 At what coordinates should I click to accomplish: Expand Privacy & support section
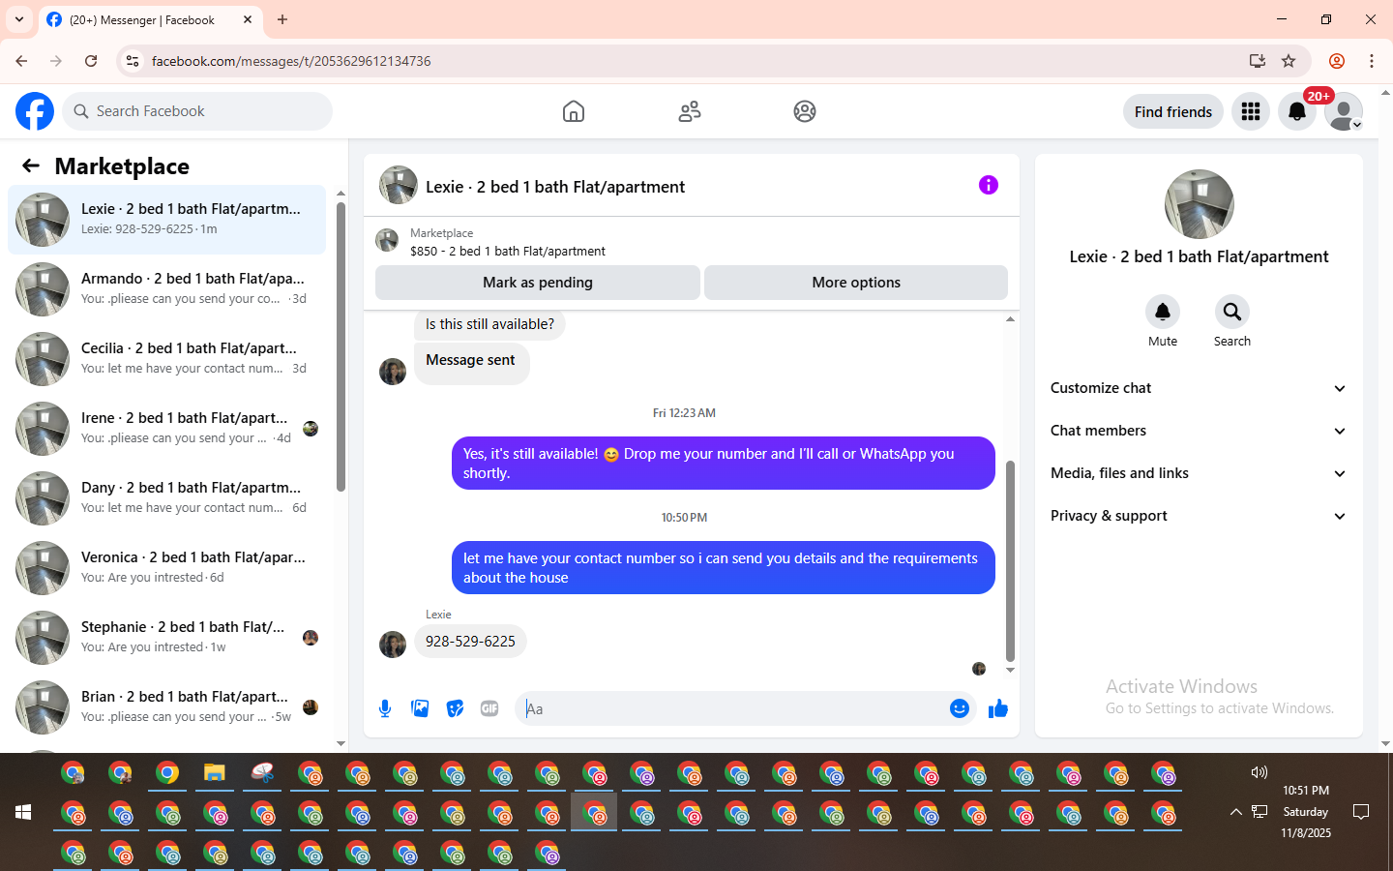click(1199, 516)
